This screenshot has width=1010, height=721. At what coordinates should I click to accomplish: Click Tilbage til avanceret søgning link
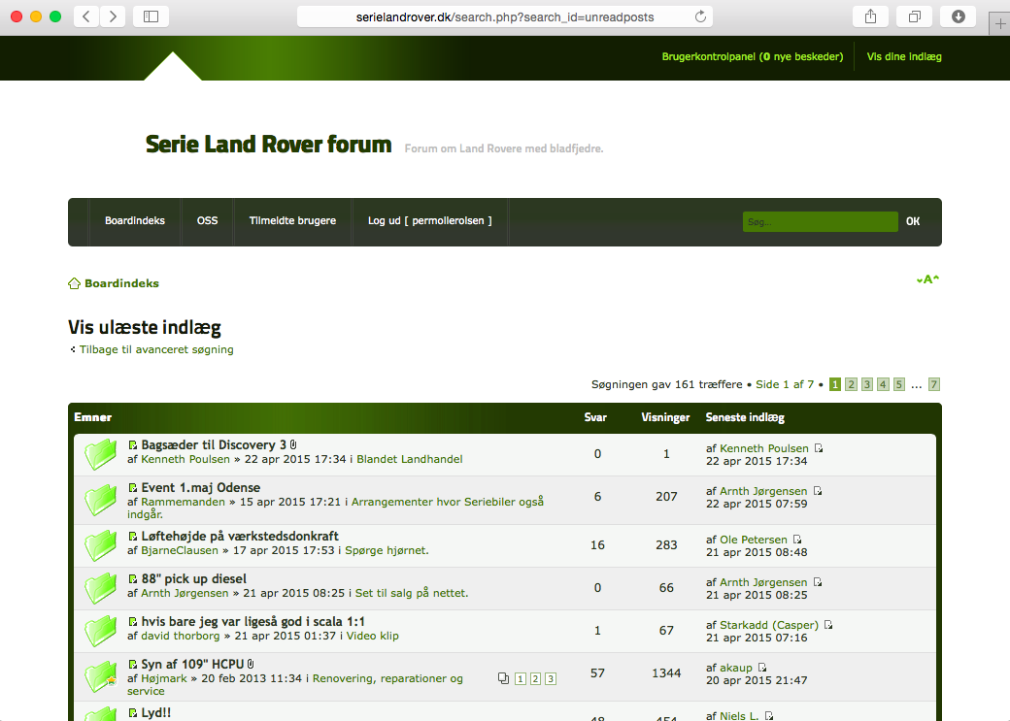coord(156,349)
